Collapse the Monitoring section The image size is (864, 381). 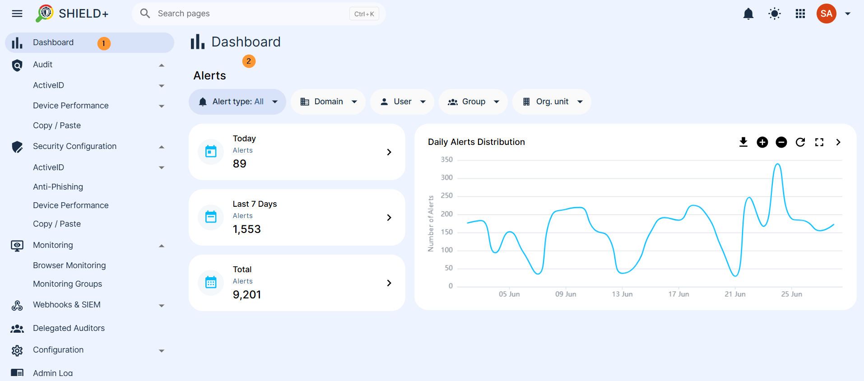[x=162, y=246]
